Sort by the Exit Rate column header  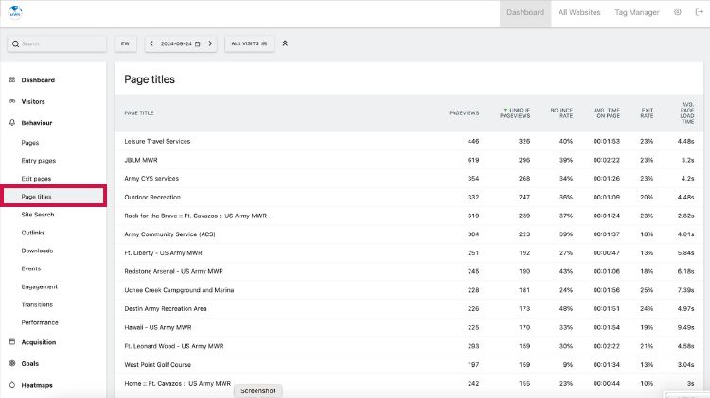tap(648, 113)
